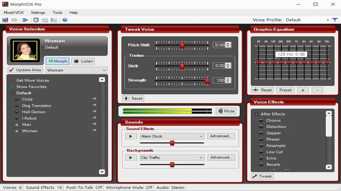
Task: Open the Voice Profile Default dropdown
Action: [x=307, y=20]
